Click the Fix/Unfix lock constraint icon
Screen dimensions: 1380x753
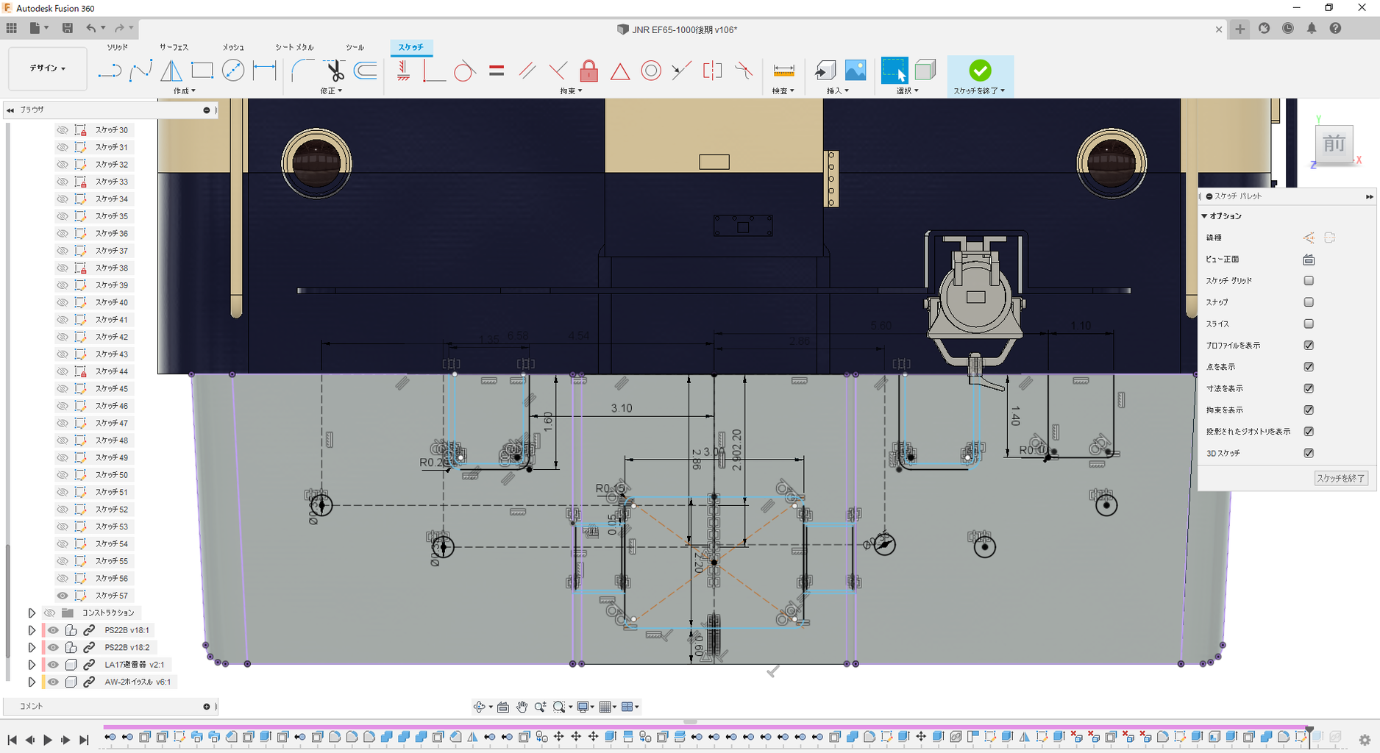point(588,71)
